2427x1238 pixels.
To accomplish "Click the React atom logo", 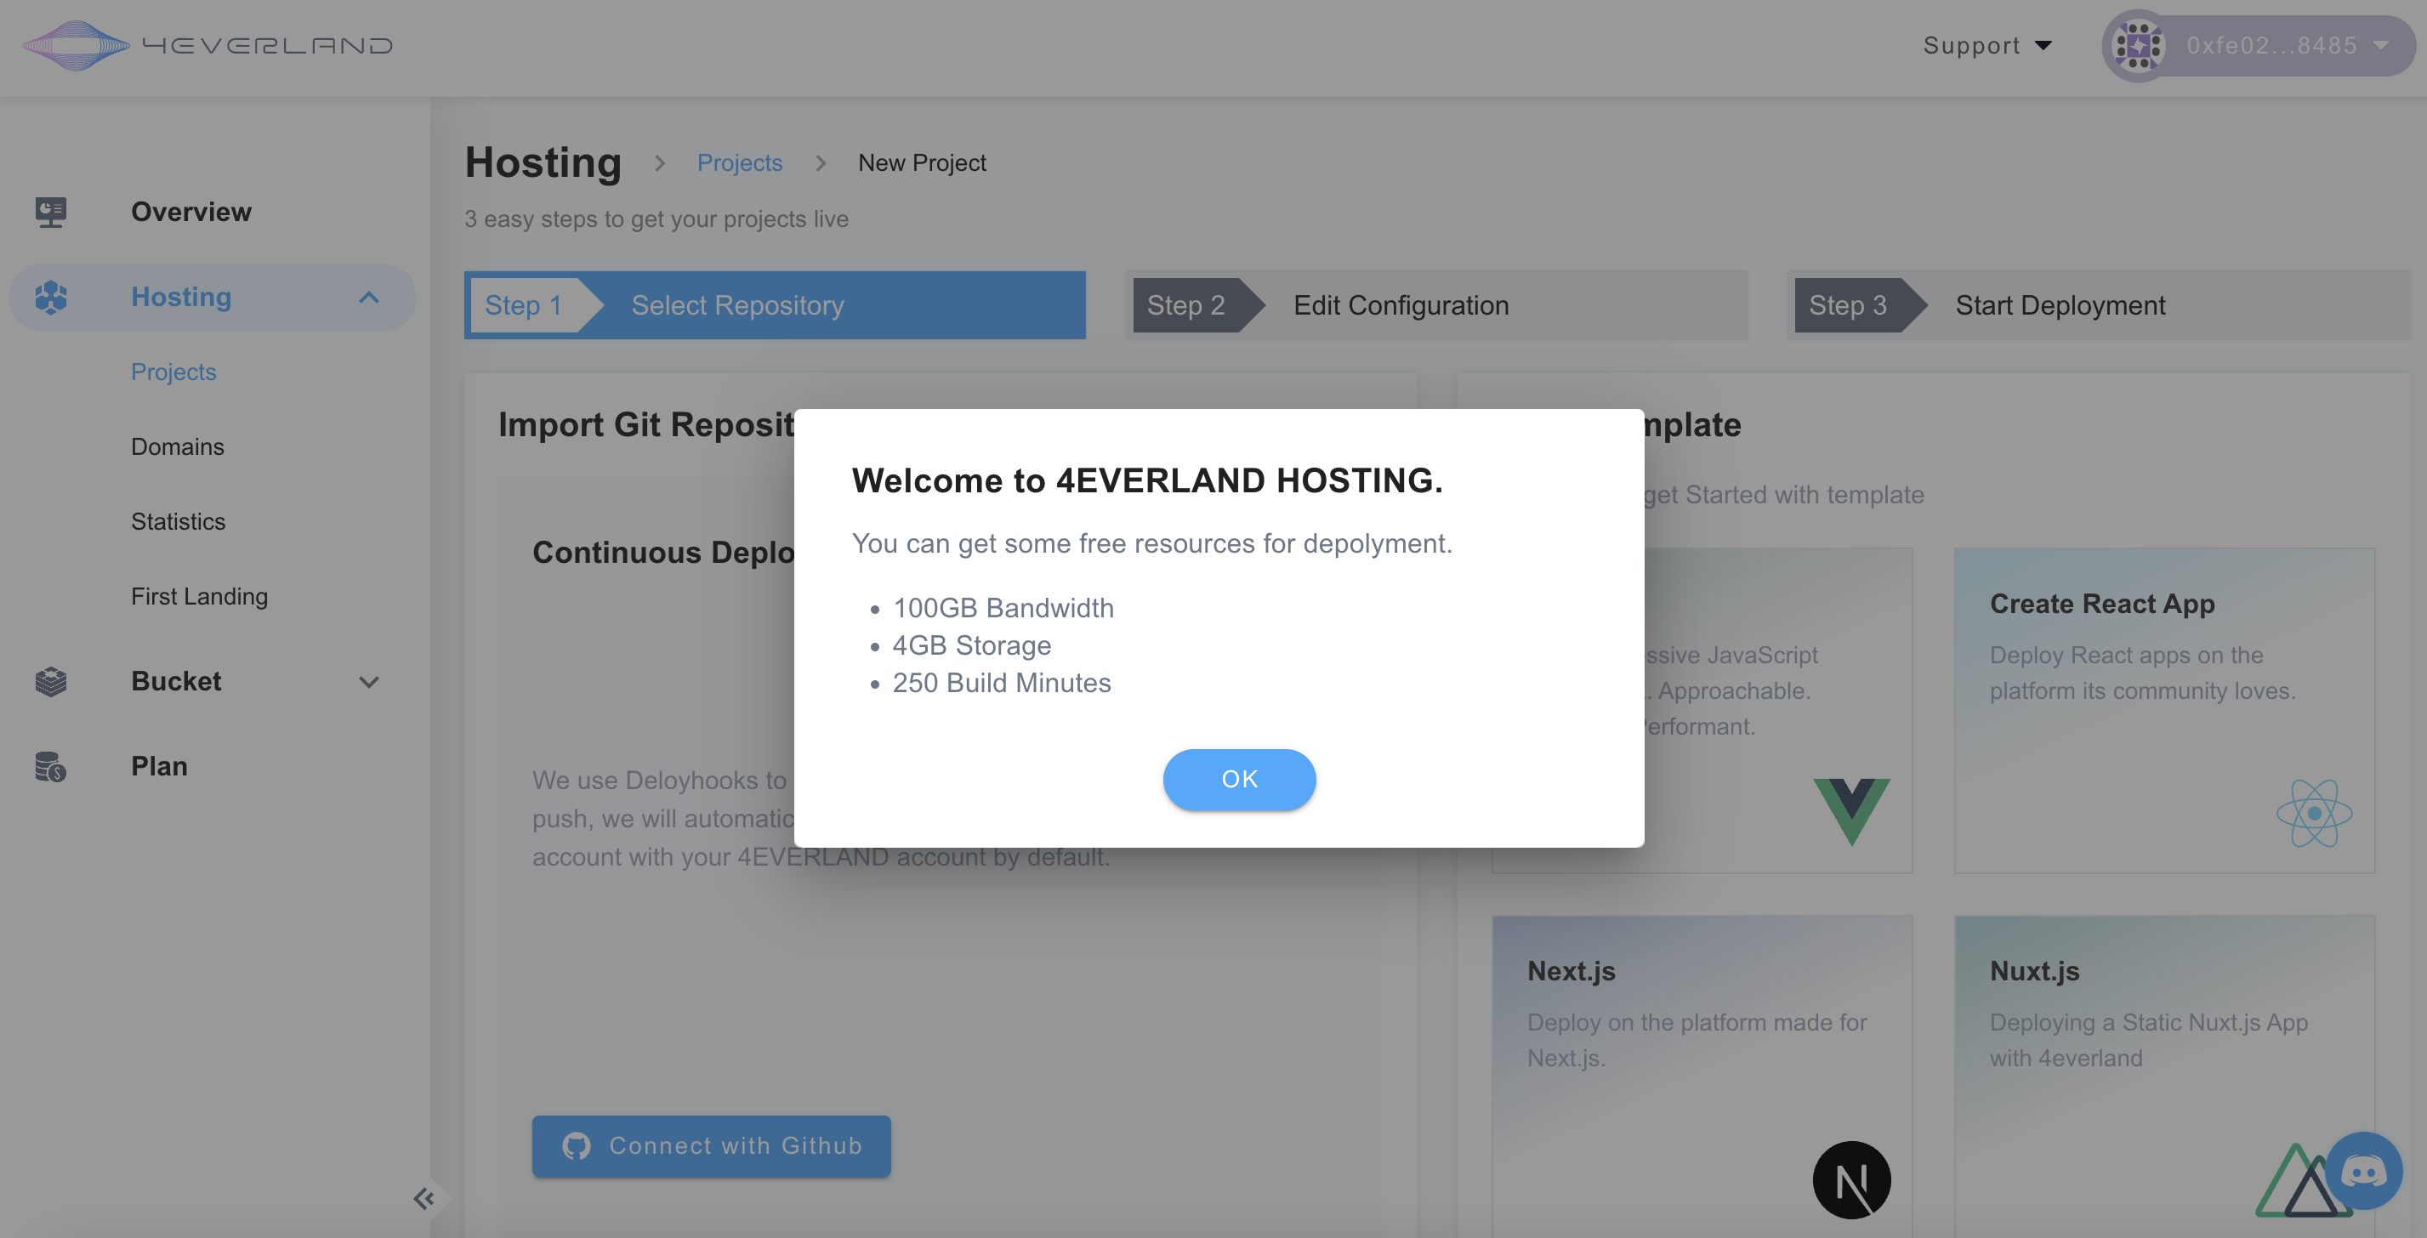I will click(2313, 812).
